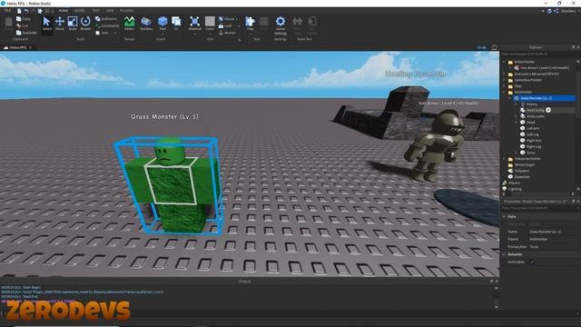Viewport: 581px width, 327px height.
Task: Click the Game Settings gear
Action: click(281, 25)
